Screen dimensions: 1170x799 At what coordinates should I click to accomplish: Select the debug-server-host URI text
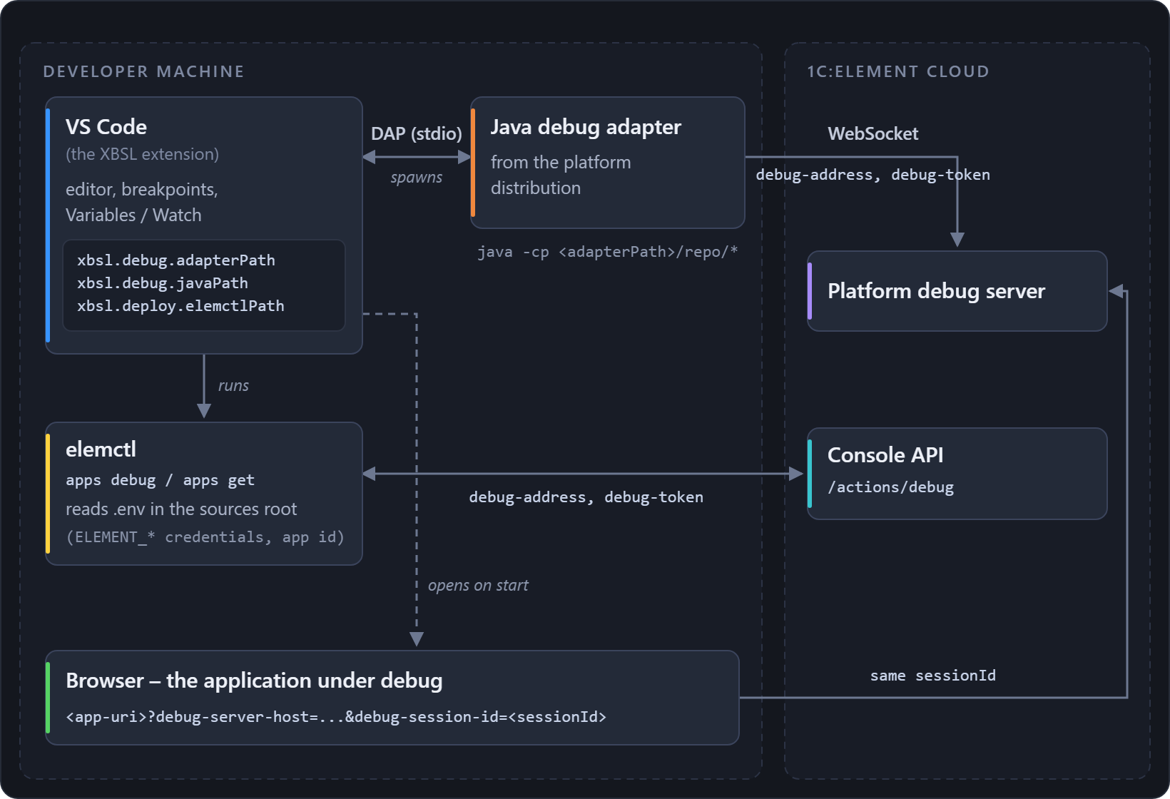(x=336, y=717)
